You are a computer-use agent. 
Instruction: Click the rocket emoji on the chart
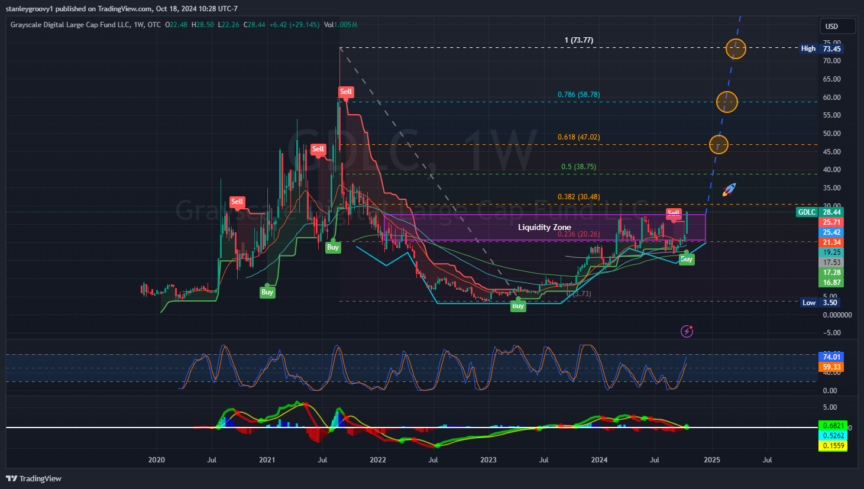pyautogui.click(x=729, y=190)
